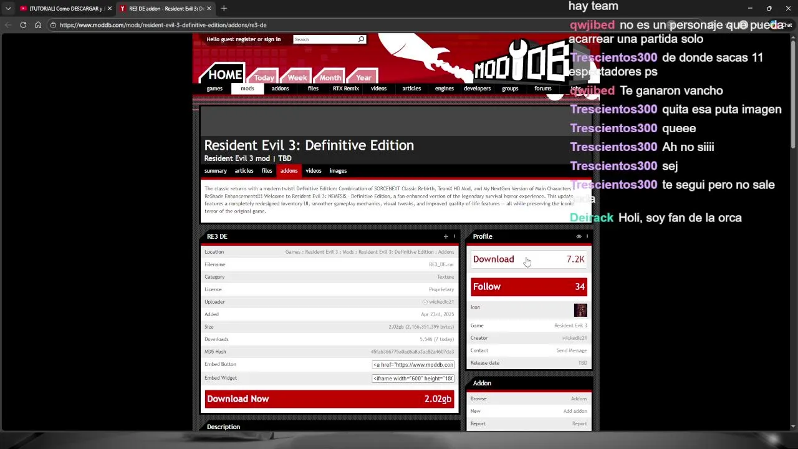
Task: Switch to the mod videos tab
Action: click(314, 171)
